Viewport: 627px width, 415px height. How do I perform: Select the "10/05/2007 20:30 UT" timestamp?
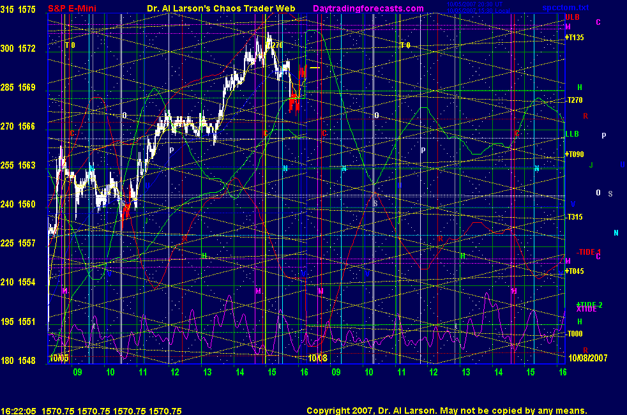click(x=474, y=4)
